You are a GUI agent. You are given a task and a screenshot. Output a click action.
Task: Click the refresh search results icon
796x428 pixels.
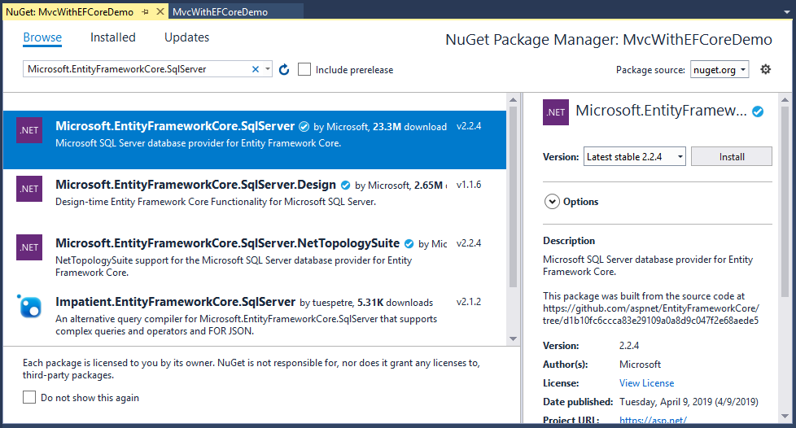click(284, 69)
